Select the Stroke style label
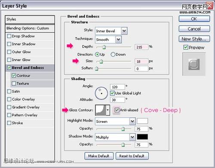 tap(17, 123)
